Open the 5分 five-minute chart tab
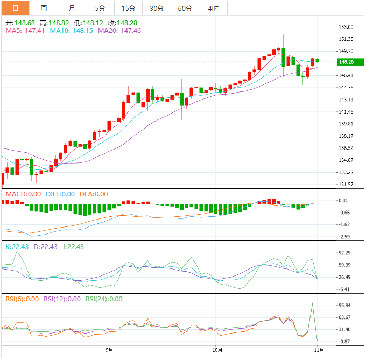Screen dimensions: 366x361 pyautogui.click(x=100, y=9)
